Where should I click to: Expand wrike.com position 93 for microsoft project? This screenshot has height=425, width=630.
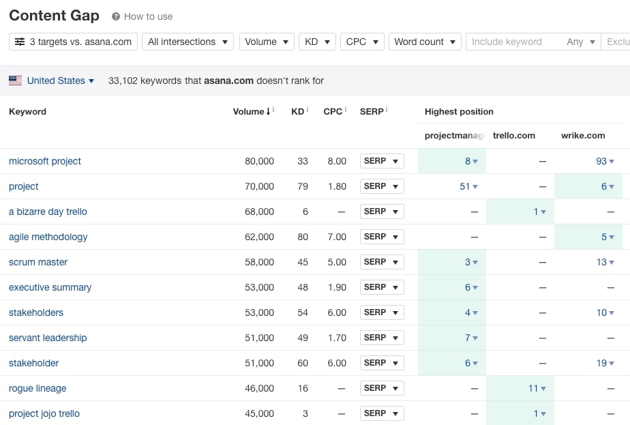click(605, 161)
